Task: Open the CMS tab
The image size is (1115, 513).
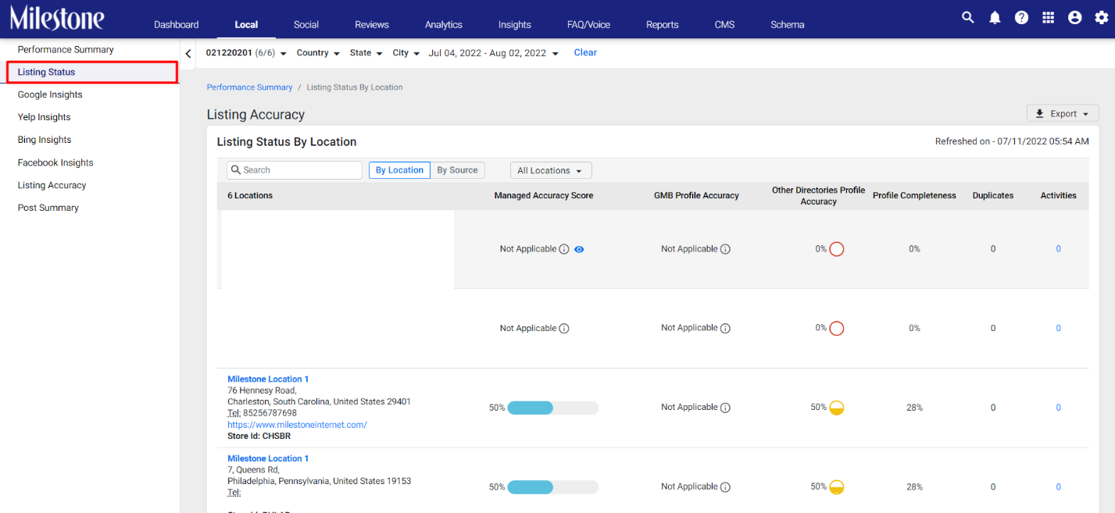Action: click(724, 25)
